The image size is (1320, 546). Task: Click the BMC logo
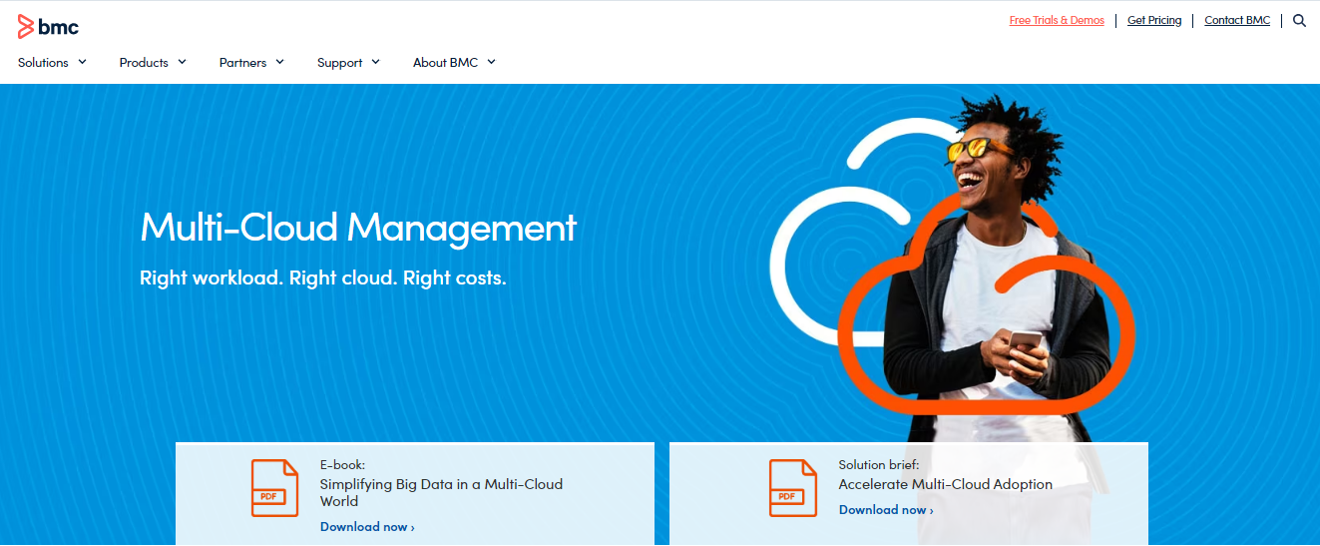point(48,27)
